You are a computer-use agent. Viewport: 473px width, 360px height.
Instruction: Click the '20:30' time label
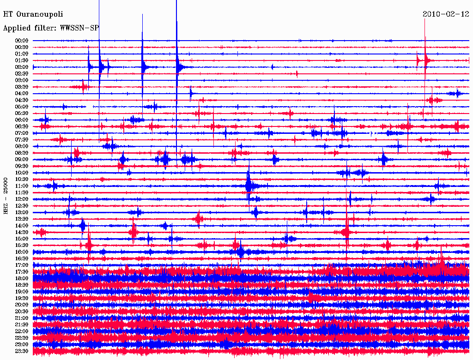[21, 311]
